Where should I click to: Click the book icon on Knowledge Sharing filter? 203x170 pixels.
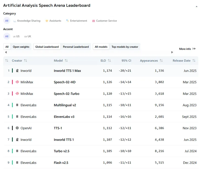[x=14, y=21]
